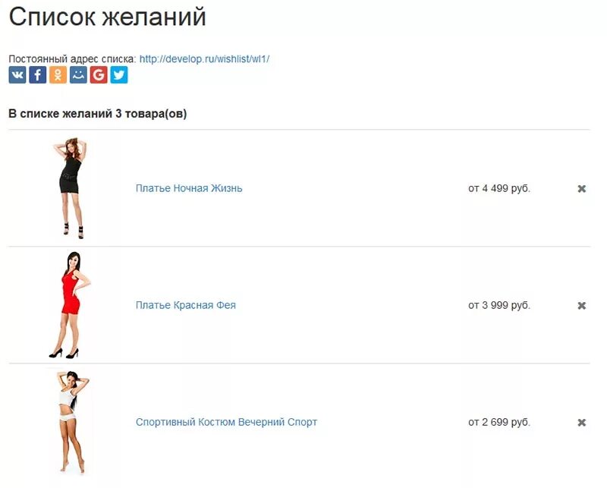The image size is (607, 488).
Task: Click the price от 4 499 руб.
Action: coord(499,189)
